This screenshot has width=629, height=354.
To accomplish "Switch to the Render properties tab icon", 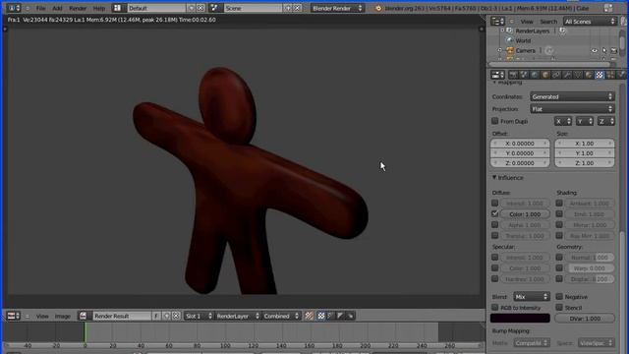I will coord(513,75).
